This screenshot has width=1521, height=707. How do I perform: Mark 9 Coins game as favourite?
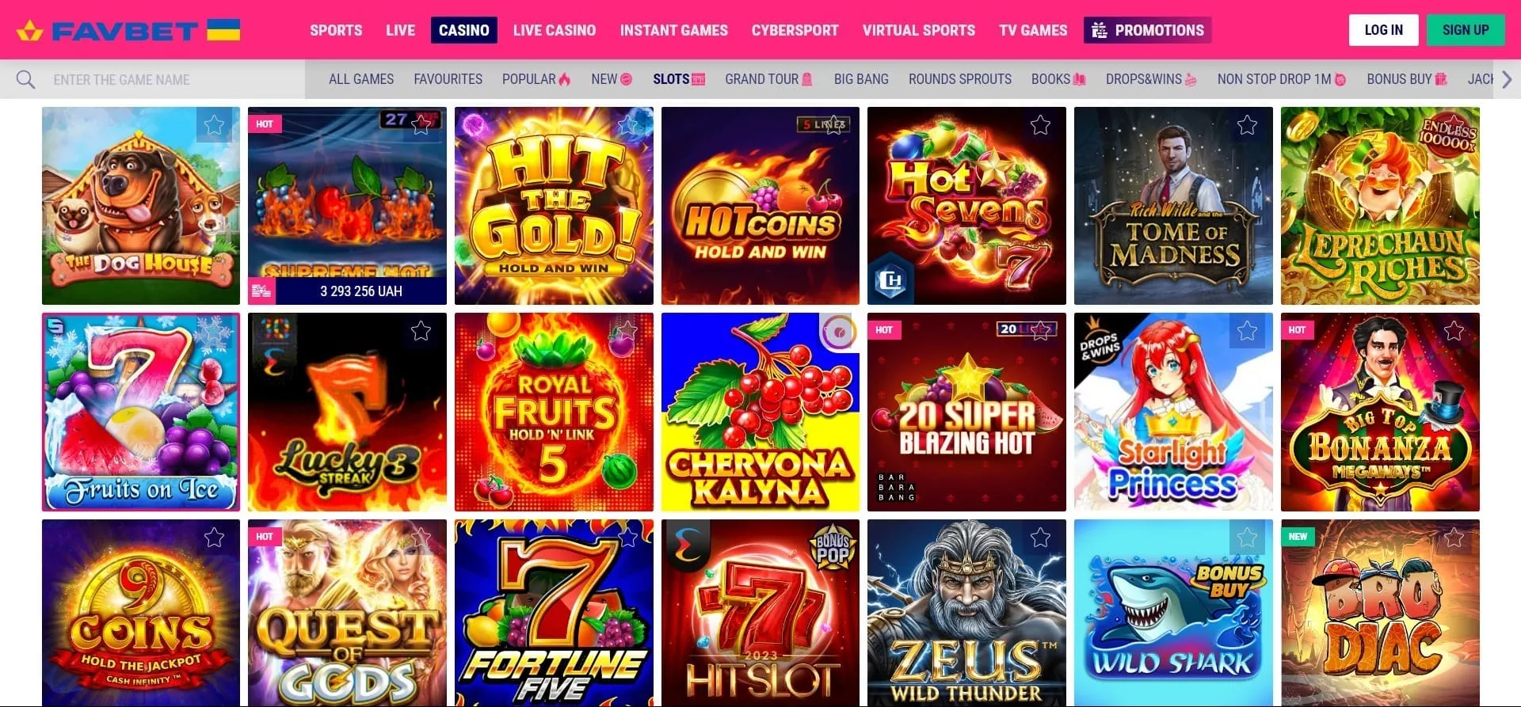click(214, 538)
